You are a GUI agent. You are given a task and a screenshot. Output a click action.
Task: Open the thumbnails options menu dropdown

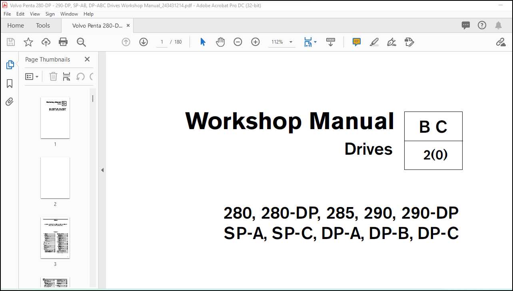(x=32, y=76)
